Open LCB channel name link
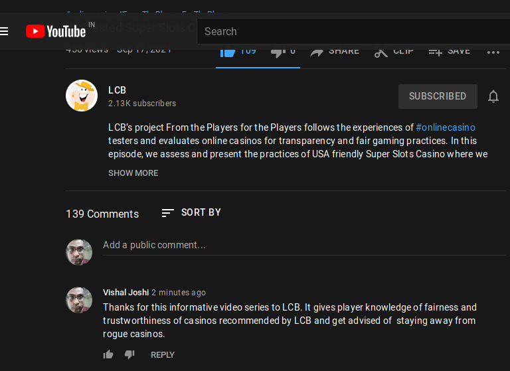 coord(117,90)
